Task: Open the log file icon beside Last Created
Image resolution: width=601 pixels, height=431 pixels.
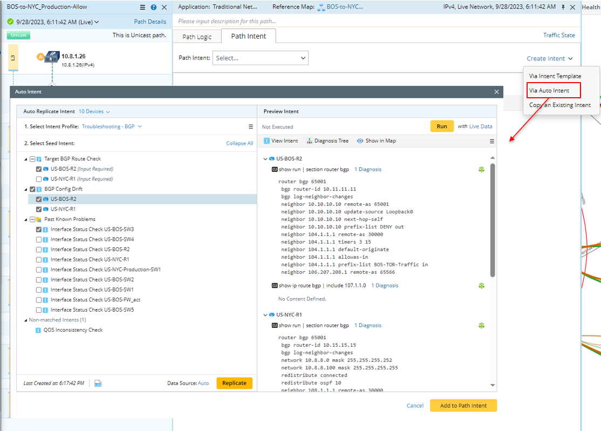Action: click(98, 382)
